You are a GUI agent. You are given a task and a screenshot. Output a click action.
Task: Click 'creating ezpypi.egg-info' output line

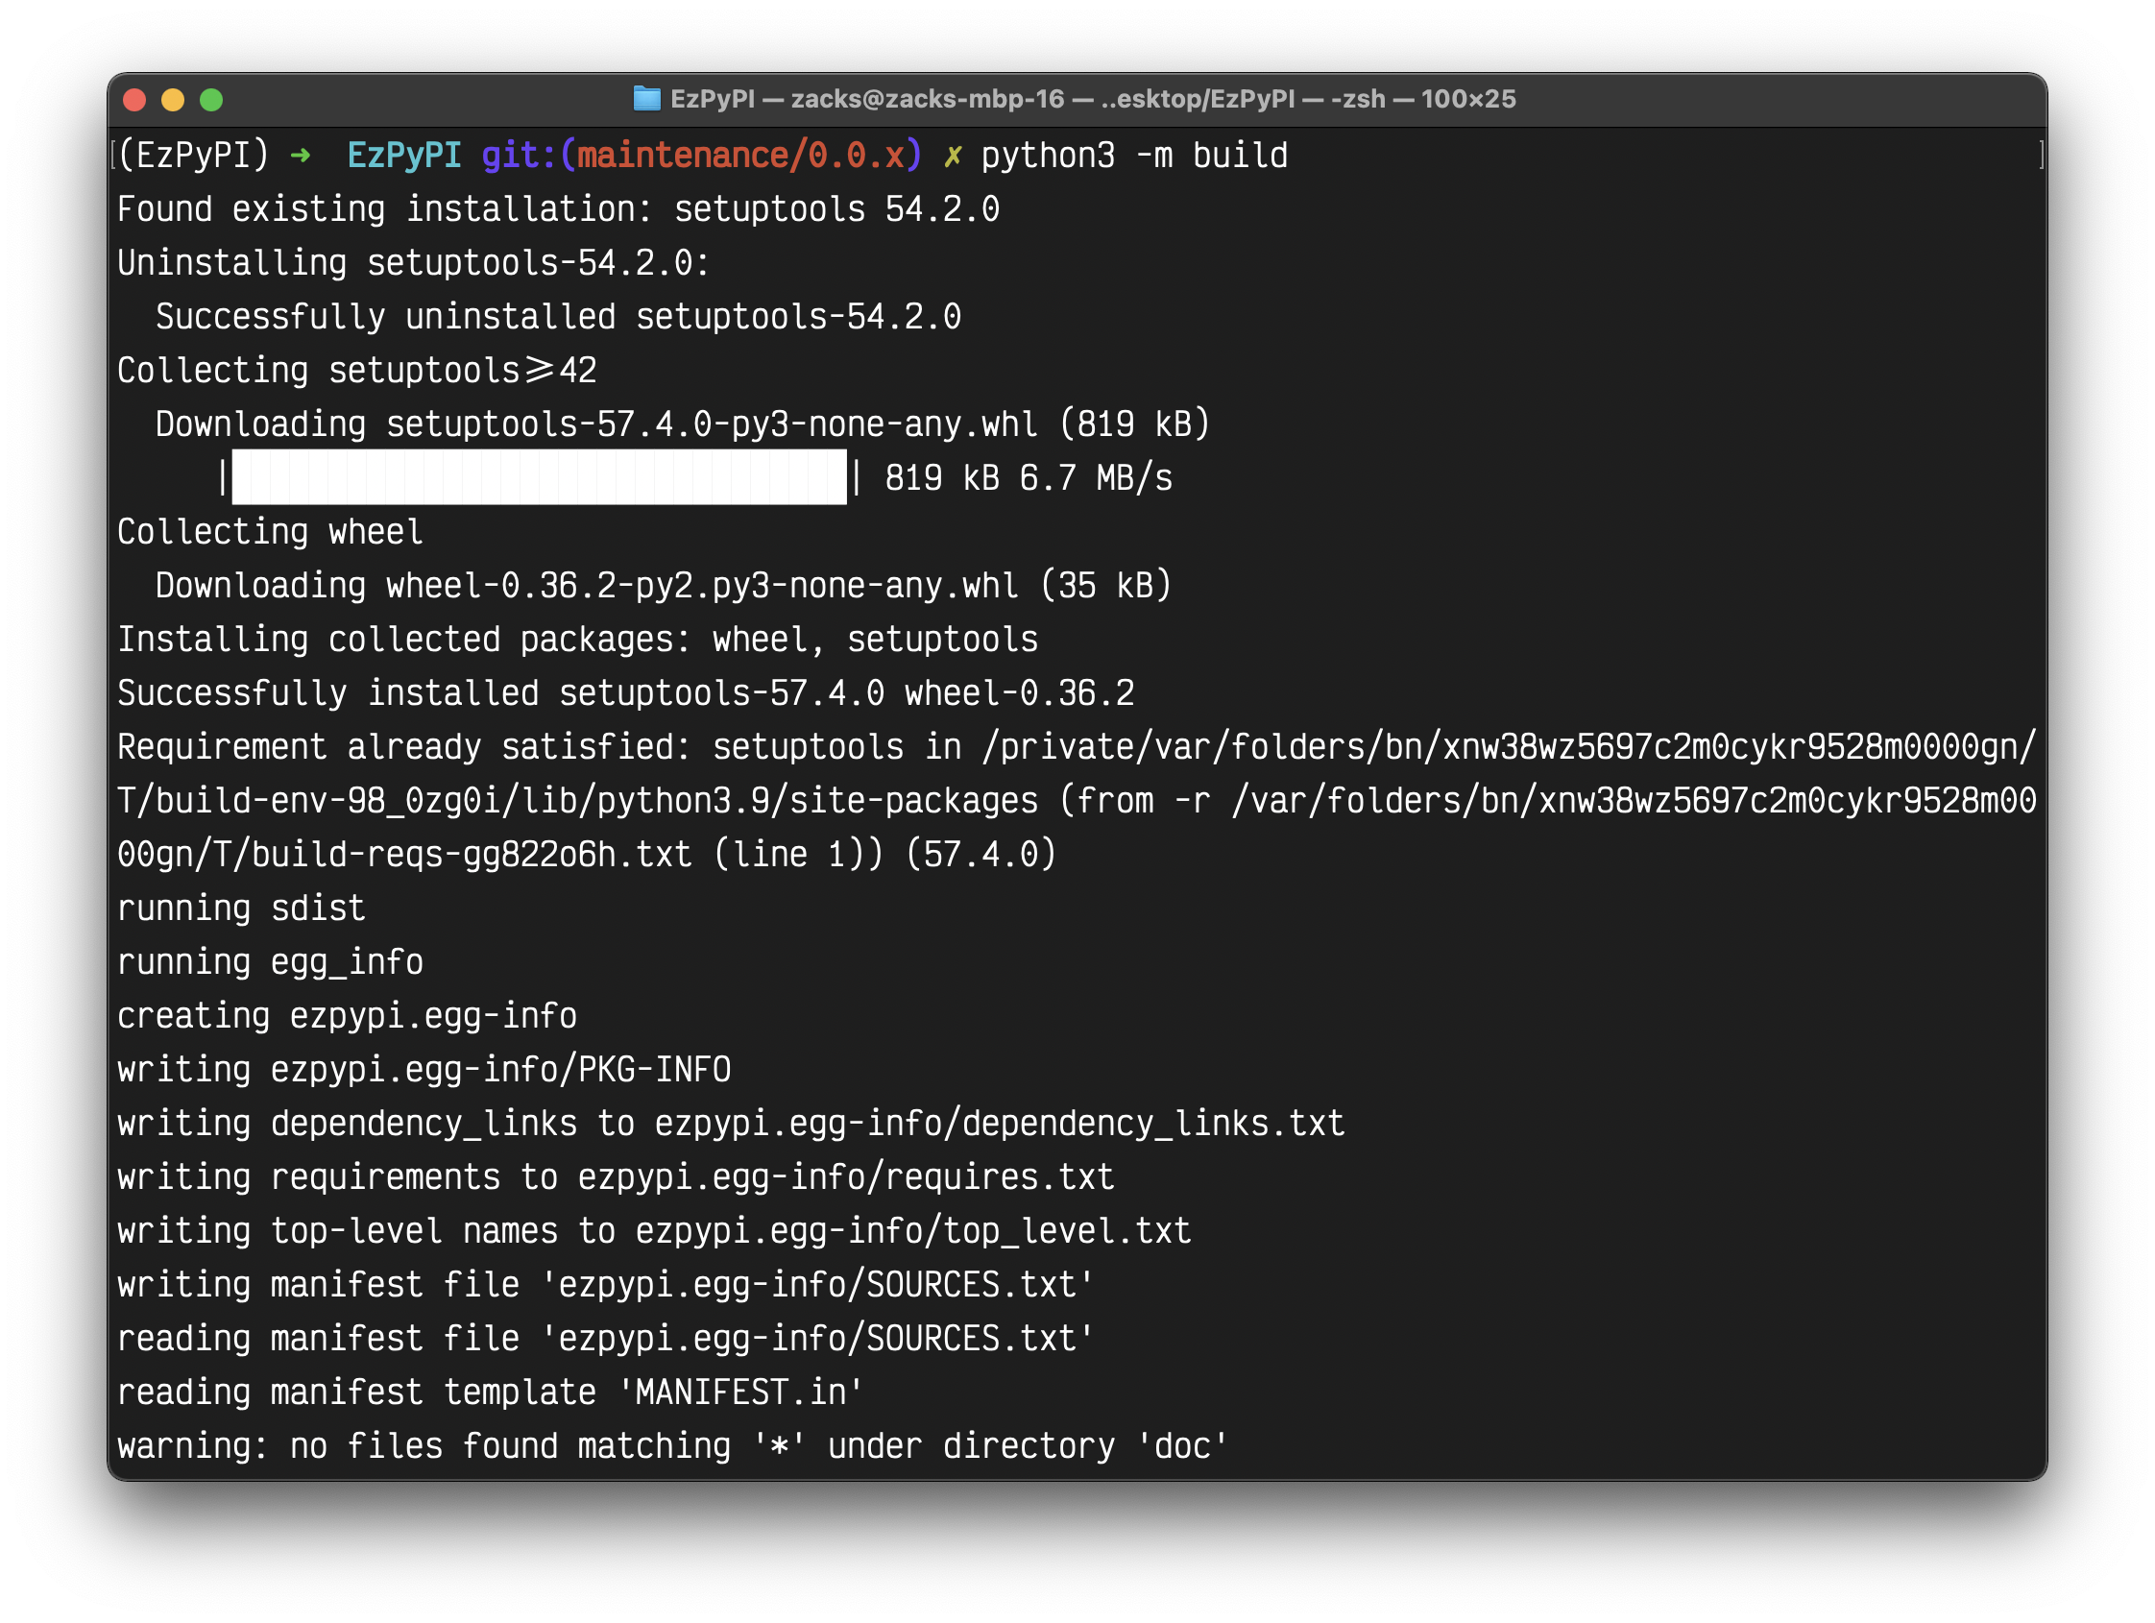click(347, 1016)
